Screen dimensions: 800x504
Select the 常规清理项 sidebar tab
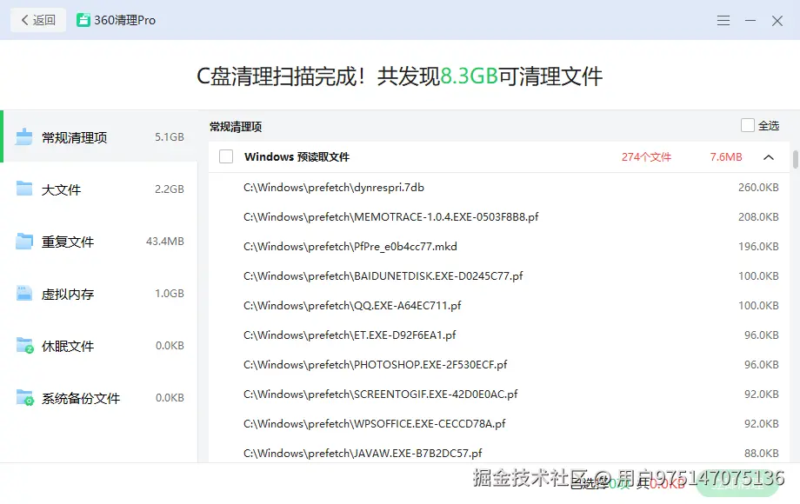(99, 136)
